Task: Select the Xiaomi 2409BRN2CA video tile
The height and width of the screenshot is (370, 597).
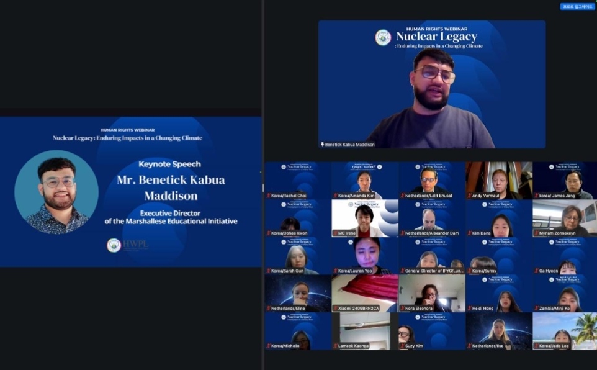Action: tap(364, 292)
